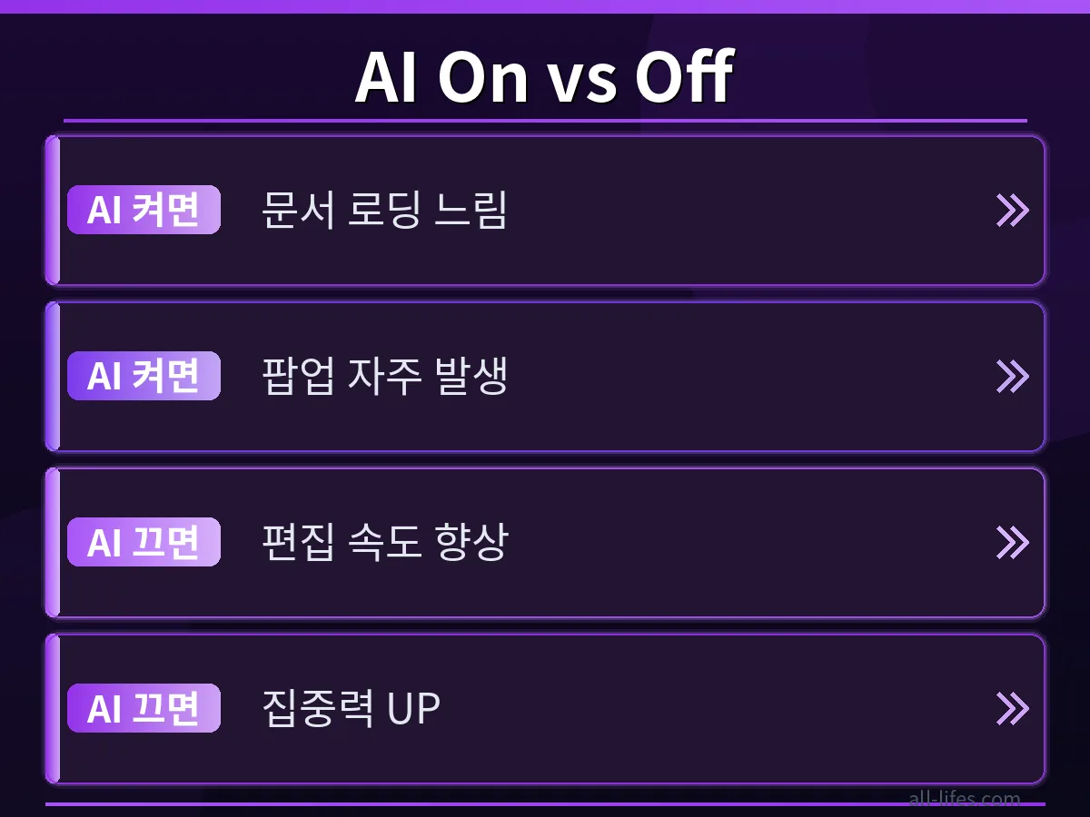Click the gradient strip at the top edge

pos(545,6)
